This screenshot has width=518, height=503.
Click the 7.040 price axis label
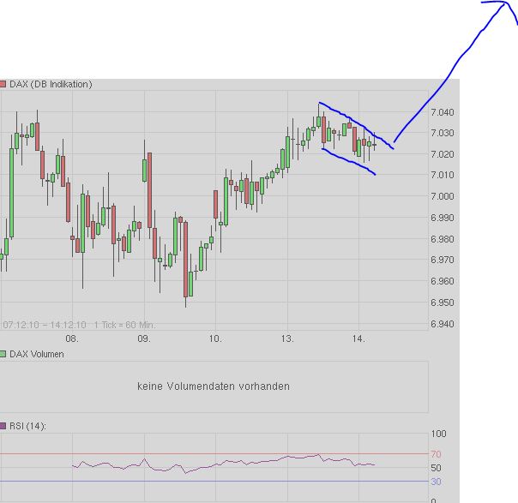(443, 112)
